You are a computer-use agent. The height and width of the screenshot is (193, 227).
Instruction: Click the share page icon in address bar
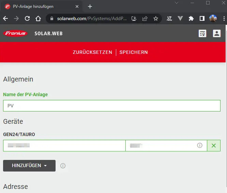[x=145, y=19]
